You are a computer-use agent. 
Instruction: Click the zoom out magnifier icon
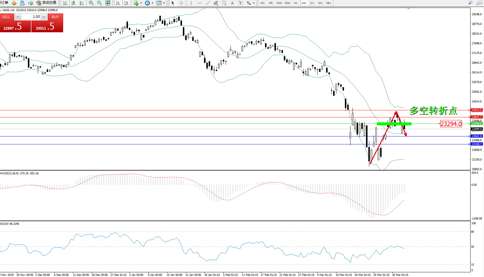pyautogui.click(x=100, y=3)
